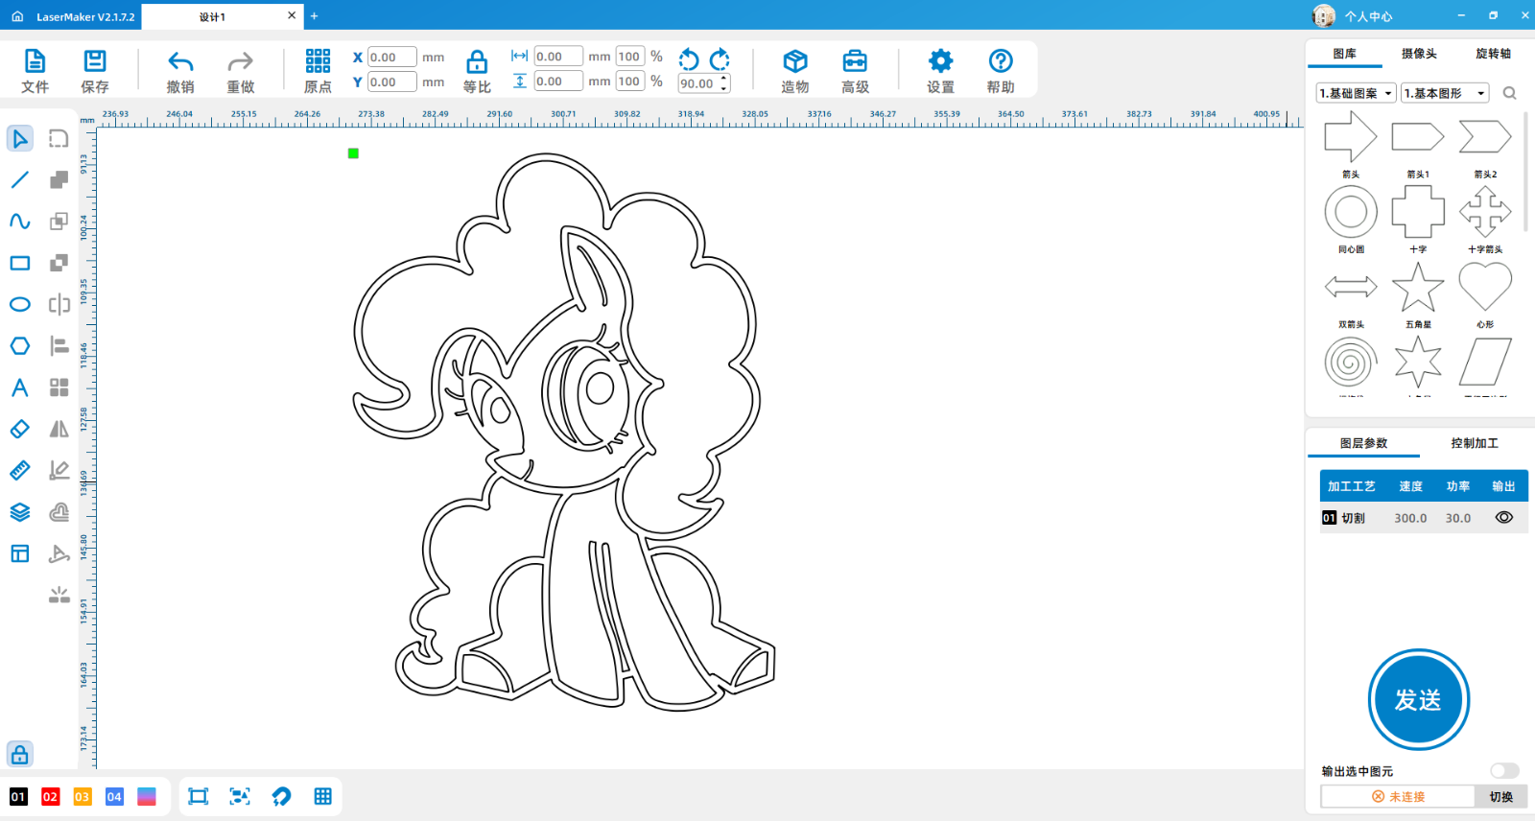Click the X coordinate input field
The image size is (1535, 821).
click(x=391, y=58)
